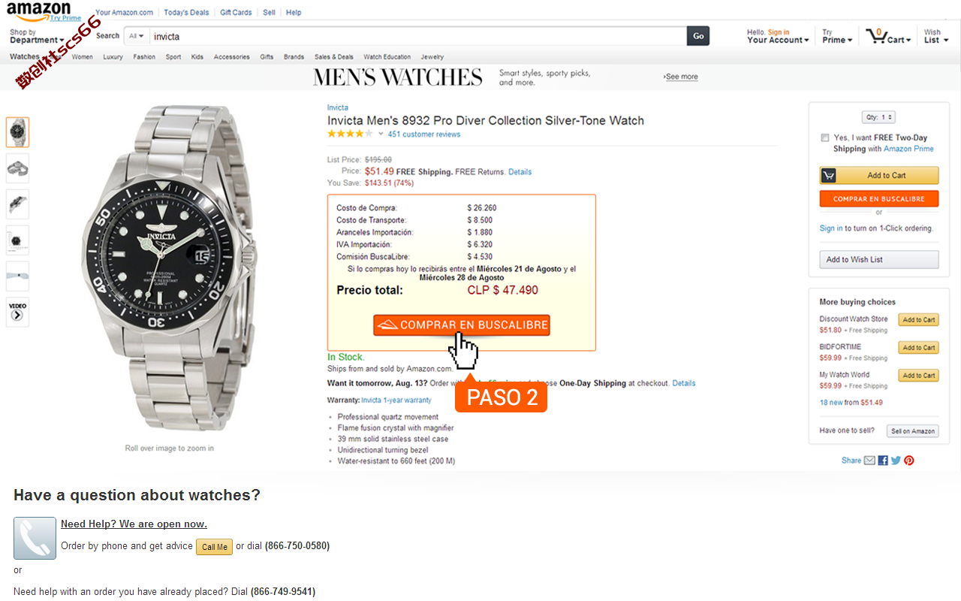The height and width of the screenshot is (601, 961).
Task: Open the Today's Deals menu link
Action: point(186,12)
